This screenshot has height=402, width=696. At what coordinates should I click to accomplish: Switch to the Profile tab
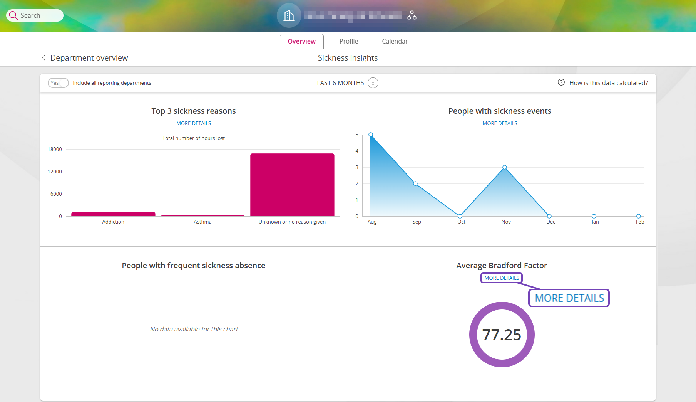pyautogui.click(x=348, y=41)
